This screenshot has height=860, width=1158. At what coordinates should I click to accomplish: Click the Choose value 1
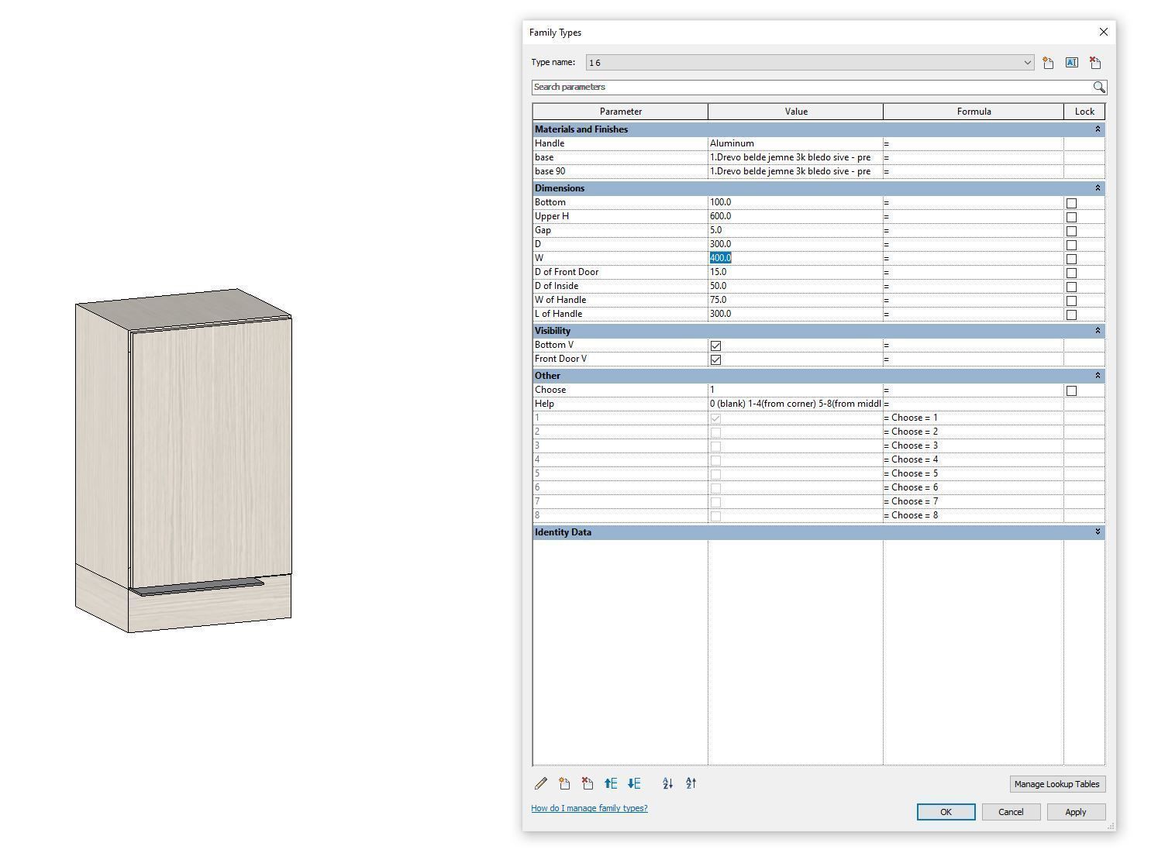pos(795,390)
